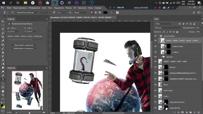
Task: Click the search icon in options bar
Action: pos(194,13)
